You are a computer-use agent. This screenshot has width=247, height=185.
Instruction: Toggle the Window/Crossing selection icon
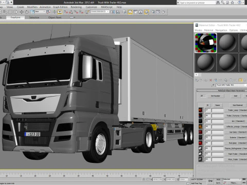coord(15,12)
